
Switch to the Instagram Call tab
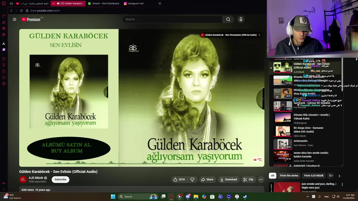pyautogui.click(x=134, y=4)
